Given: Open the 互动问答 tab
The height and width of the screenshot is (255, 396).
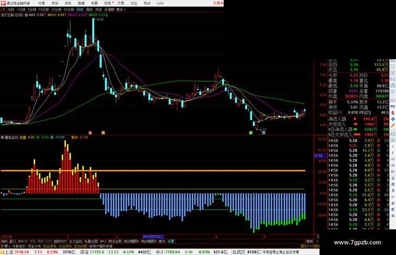Looking at the screenshot, I should tap(81, 246).
